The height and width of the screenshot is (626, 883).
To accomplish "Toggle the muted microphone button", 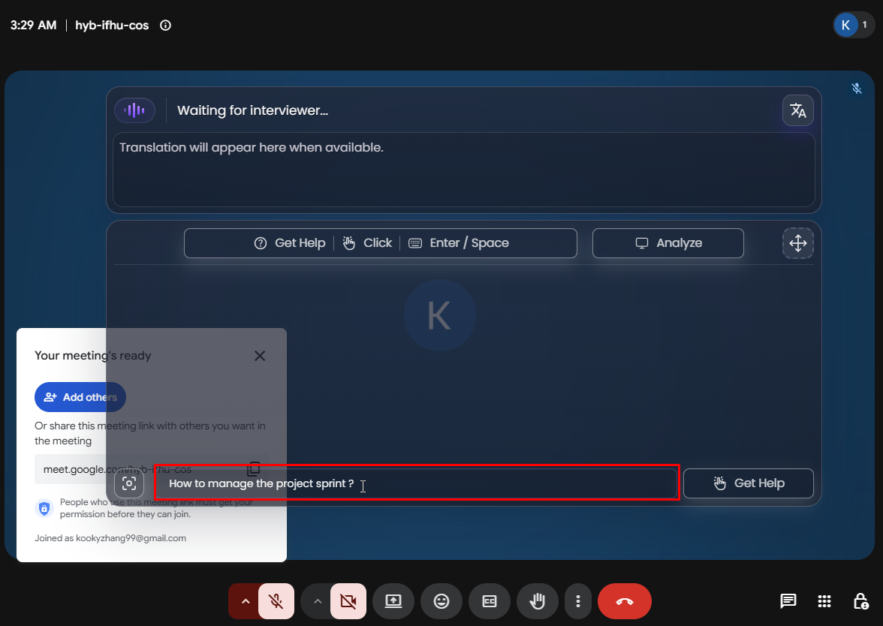I will click(276, 601).
